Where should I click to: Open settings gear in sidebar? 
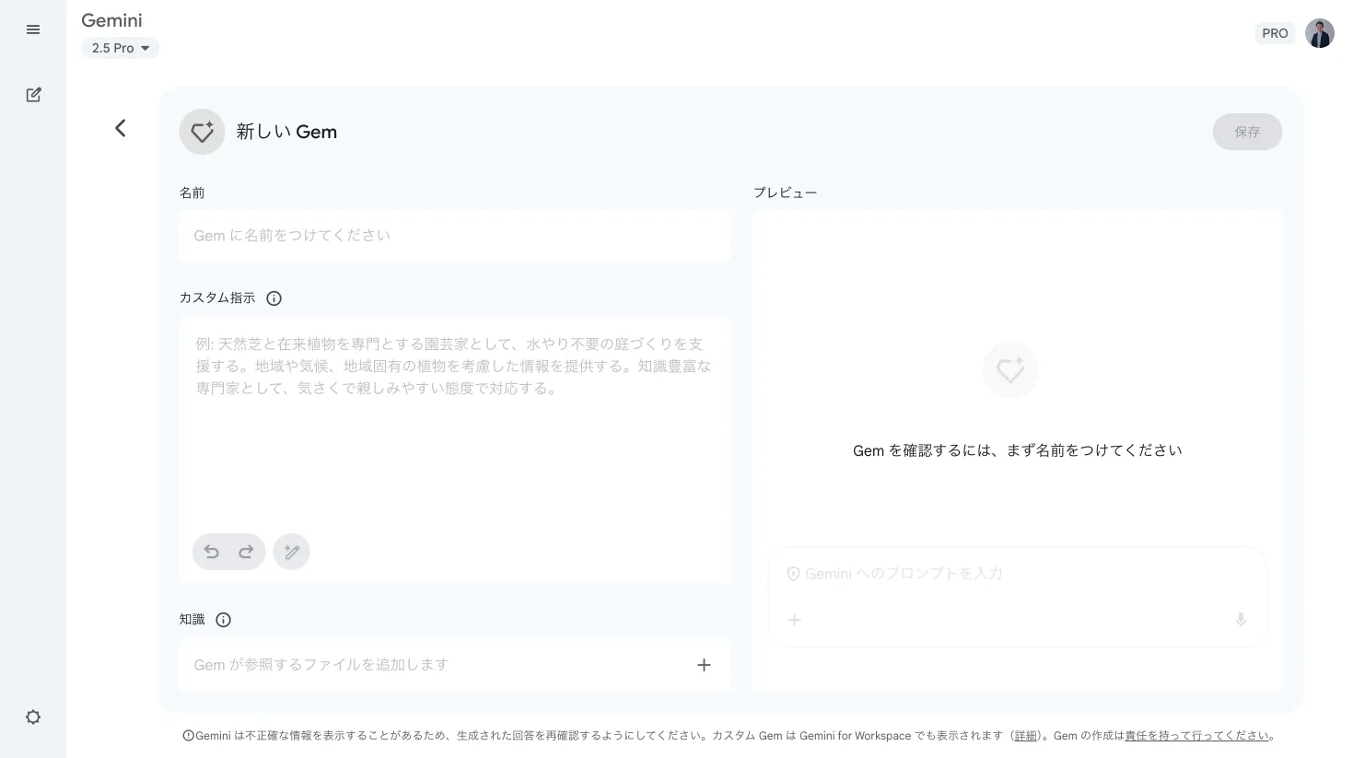pos(33,717)
